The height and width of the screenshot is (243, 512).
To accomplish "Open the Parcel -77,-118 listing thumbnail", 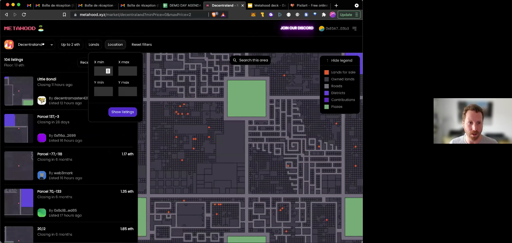I will (19, 166).
